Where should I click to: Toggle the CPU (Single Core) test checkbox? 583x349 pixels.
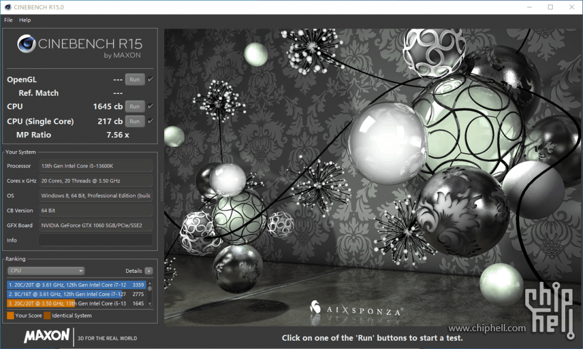point(150,121)
